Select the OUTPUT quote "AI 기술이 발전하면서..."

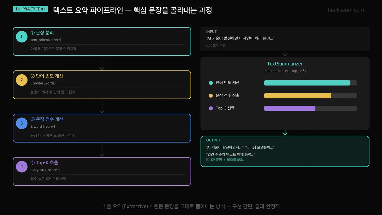pos(225,147)
